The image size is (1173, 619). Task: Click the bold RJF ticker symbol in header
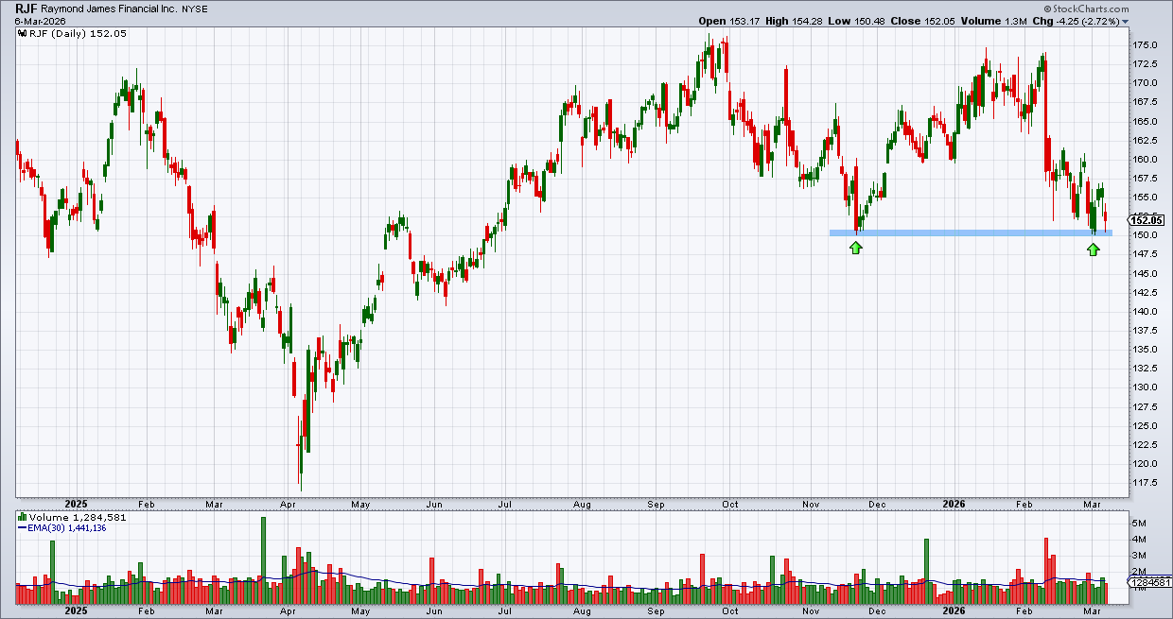tap(26, 7)
